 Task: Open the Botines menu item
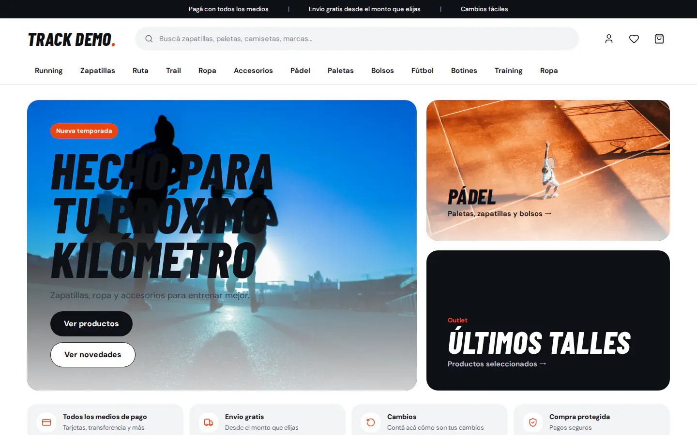coord(464,71)
